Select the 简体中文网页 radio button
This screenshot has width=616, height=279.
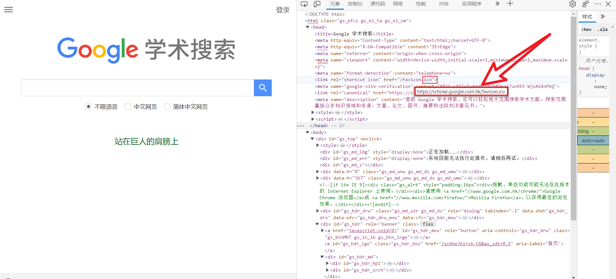coord(167,107)
